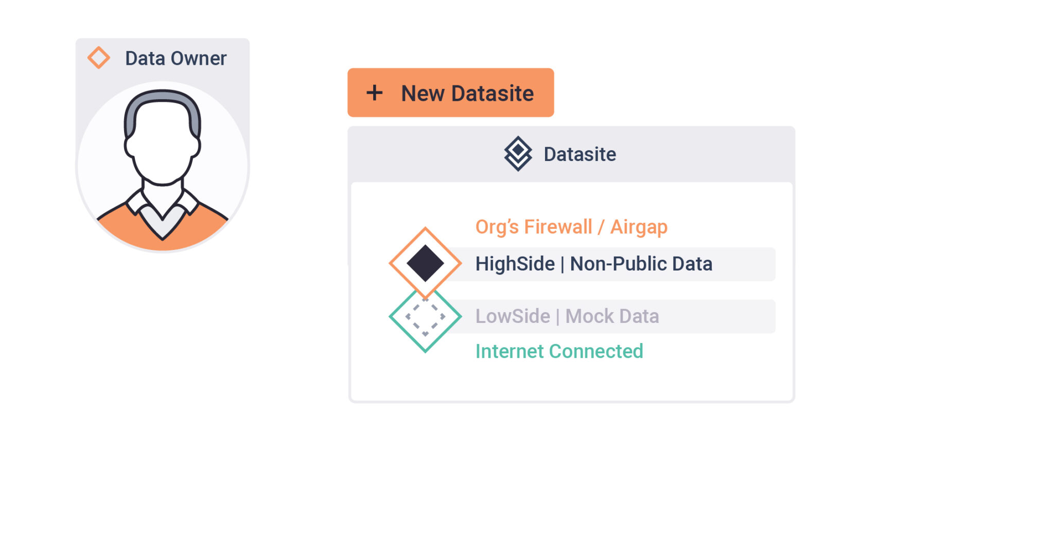Click the dashed diamond inside LowSide
This screenshot has height=541, width=1054.
point(425,318)
